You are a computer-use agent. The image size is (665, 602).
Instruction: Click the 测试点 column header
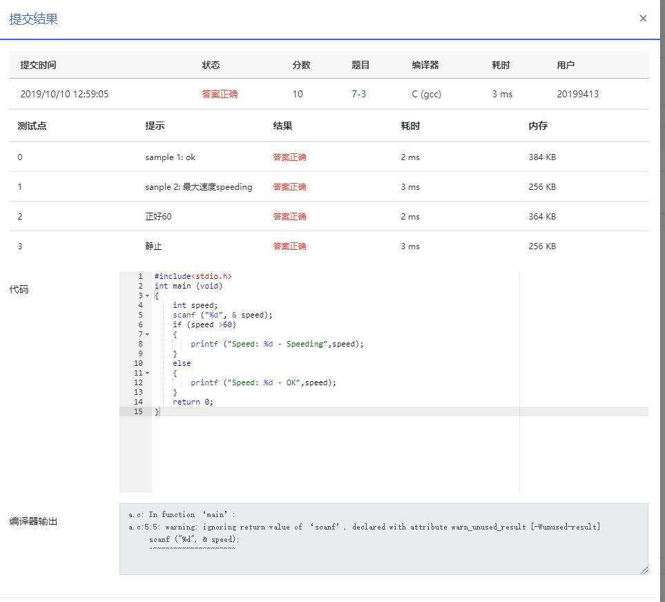pyautogui.click(x=32, y=126)
